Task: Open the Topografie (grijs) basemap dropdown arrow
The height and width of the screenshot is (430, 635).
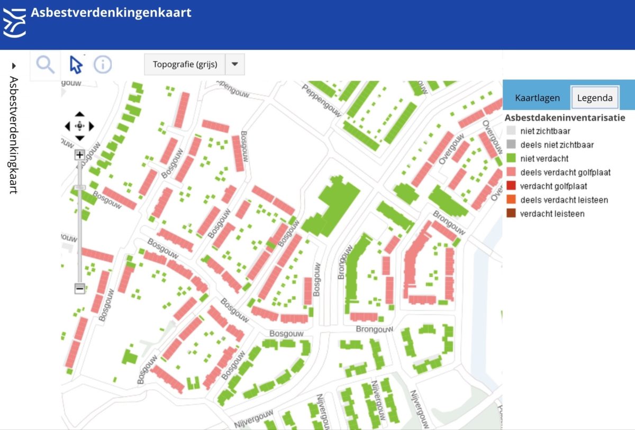Action: pos(235,64)
